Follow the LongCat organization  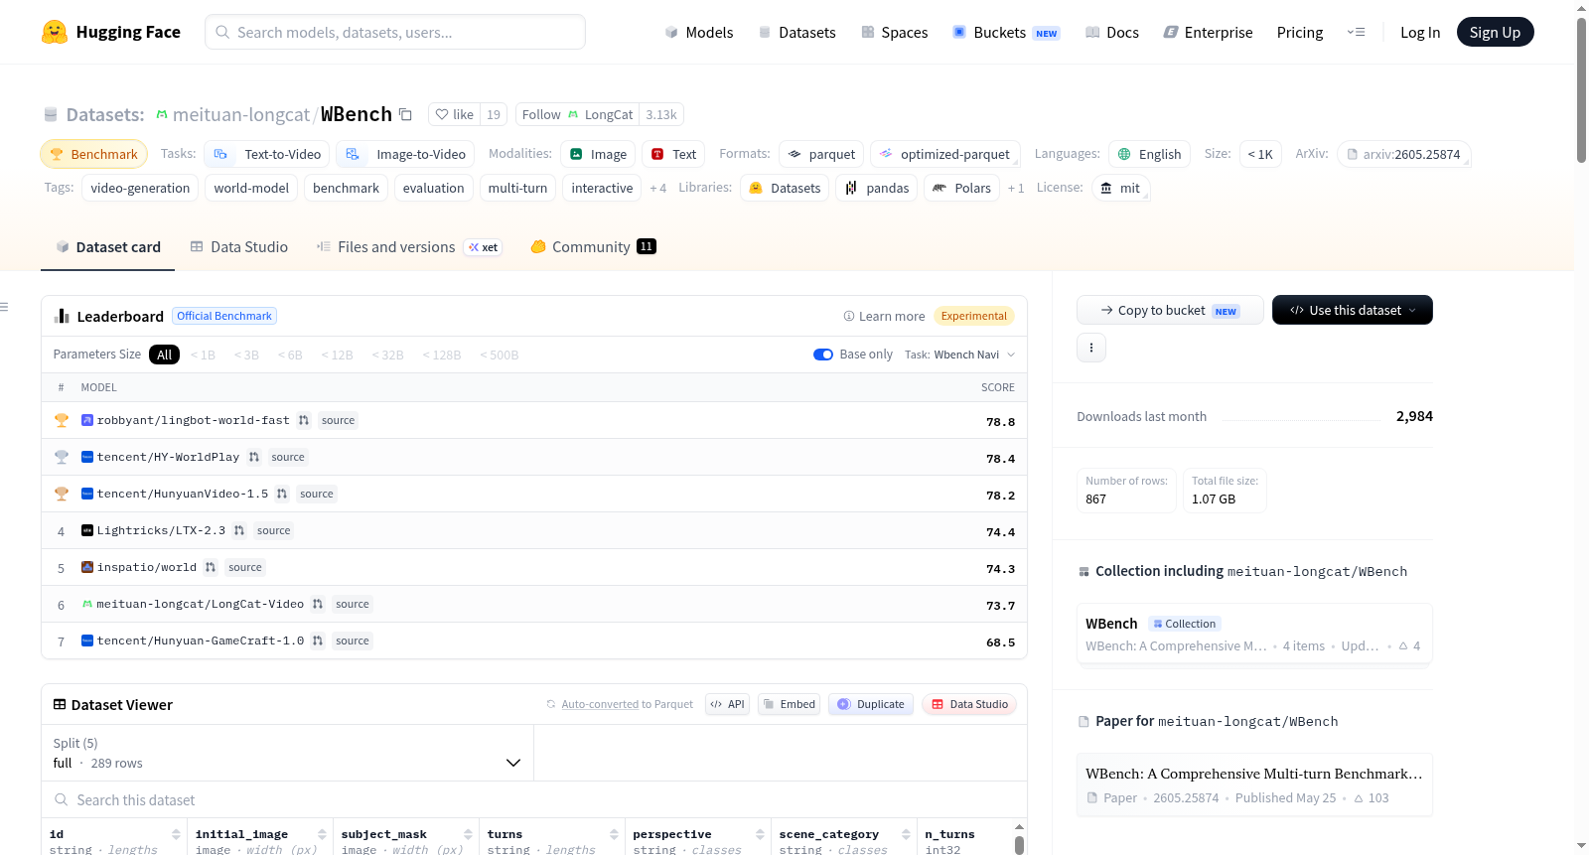coord(577,114)
